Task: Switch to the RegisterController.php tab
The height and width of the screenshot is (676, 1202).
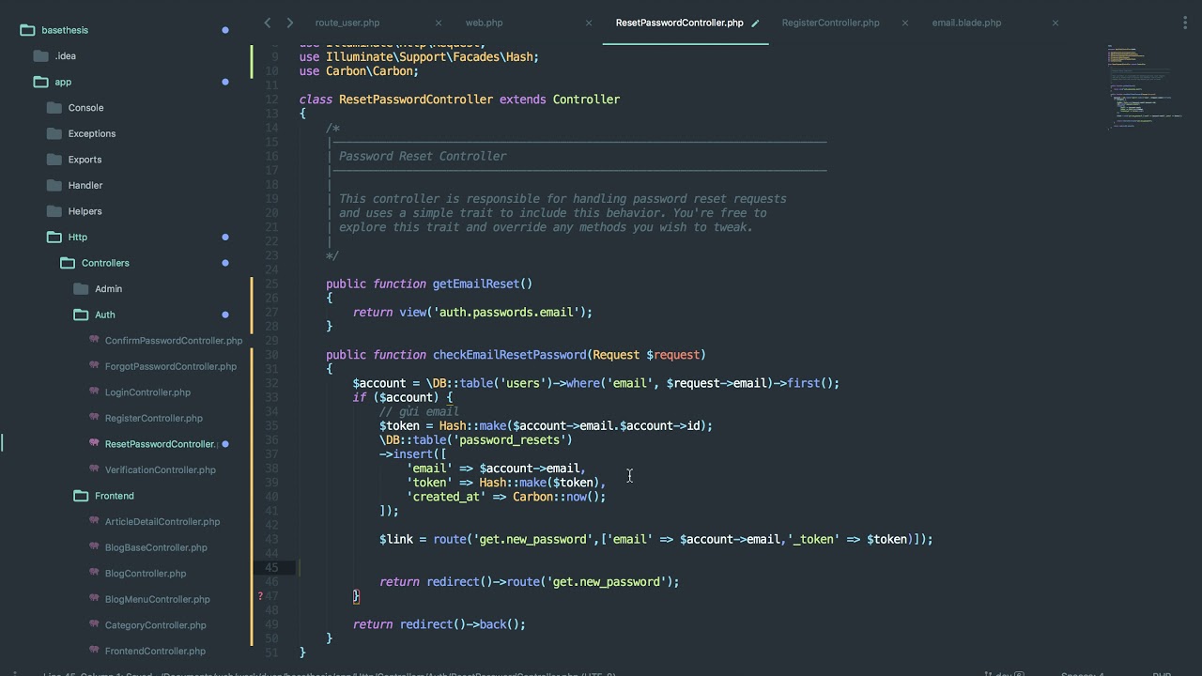Action: 830,23
